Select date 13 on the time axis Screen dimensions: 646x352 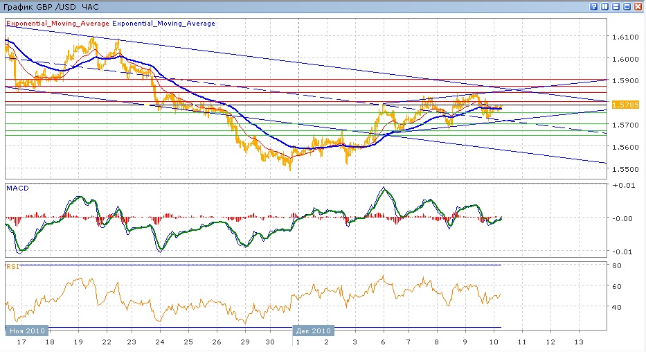[580, 342]
